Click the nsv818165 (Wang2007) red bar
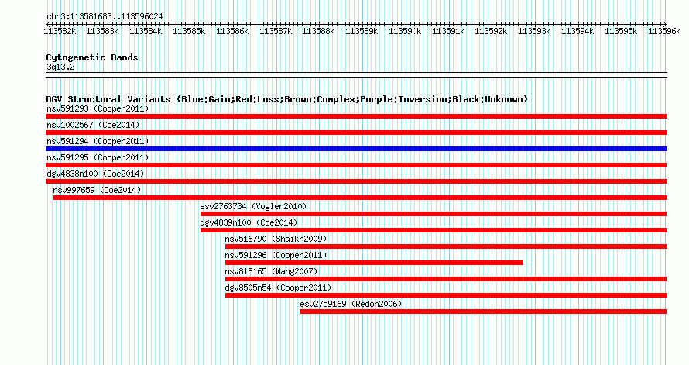The height and width of the screenshot is (365, 689). pos(446,279)
